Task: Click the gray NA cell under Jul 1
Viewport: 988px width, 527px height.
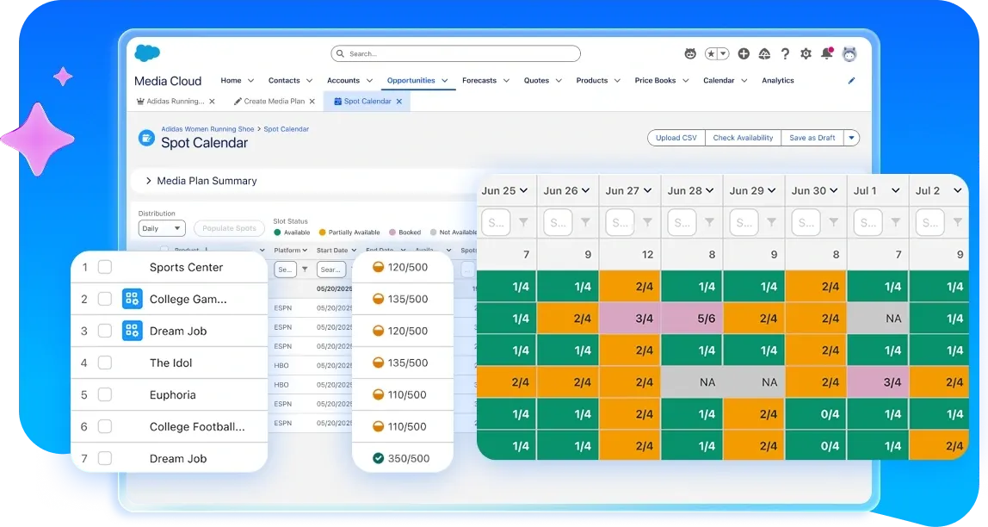Action: 878,319
